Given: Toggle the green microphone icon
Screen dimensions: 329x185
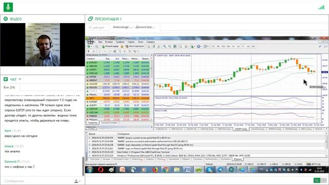Looking at the screenshot, I should [x=8, y=7].
